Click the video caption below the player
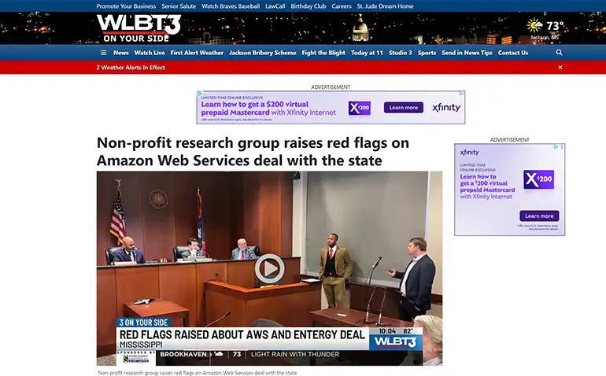The image size is (606, 376). pos(197,373)
